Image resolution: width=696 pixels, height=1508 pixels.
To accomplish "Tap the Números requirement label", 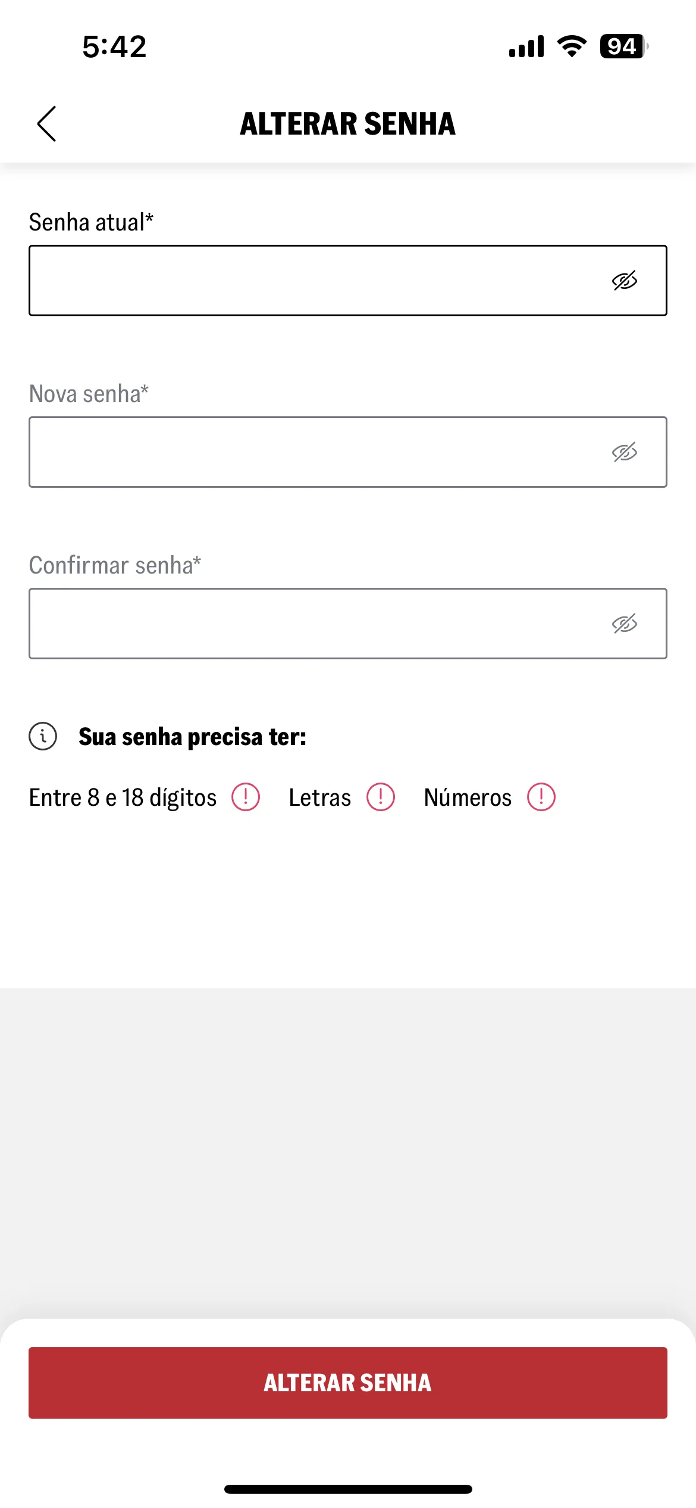I will 468,797.
